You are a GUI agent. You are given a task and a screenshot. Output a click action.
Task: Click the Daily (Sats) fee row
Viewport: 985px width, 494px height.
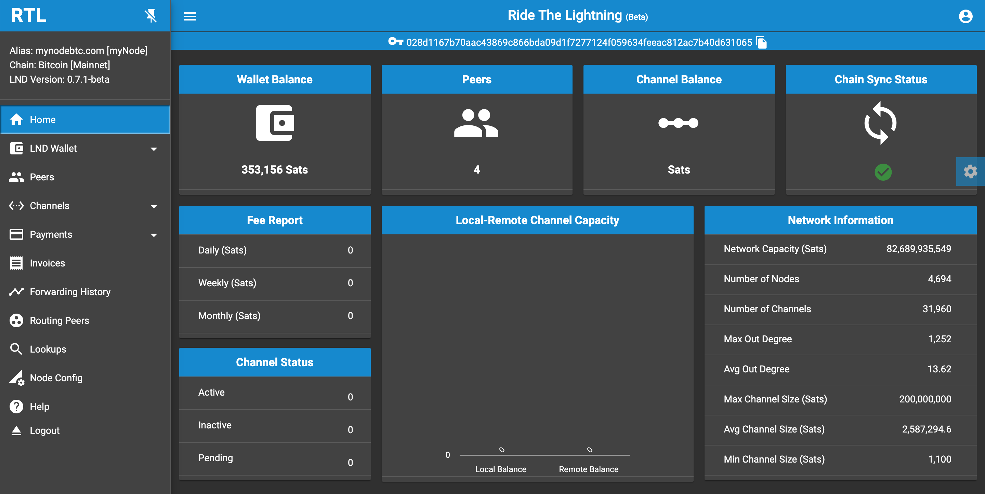coord(275,250)
